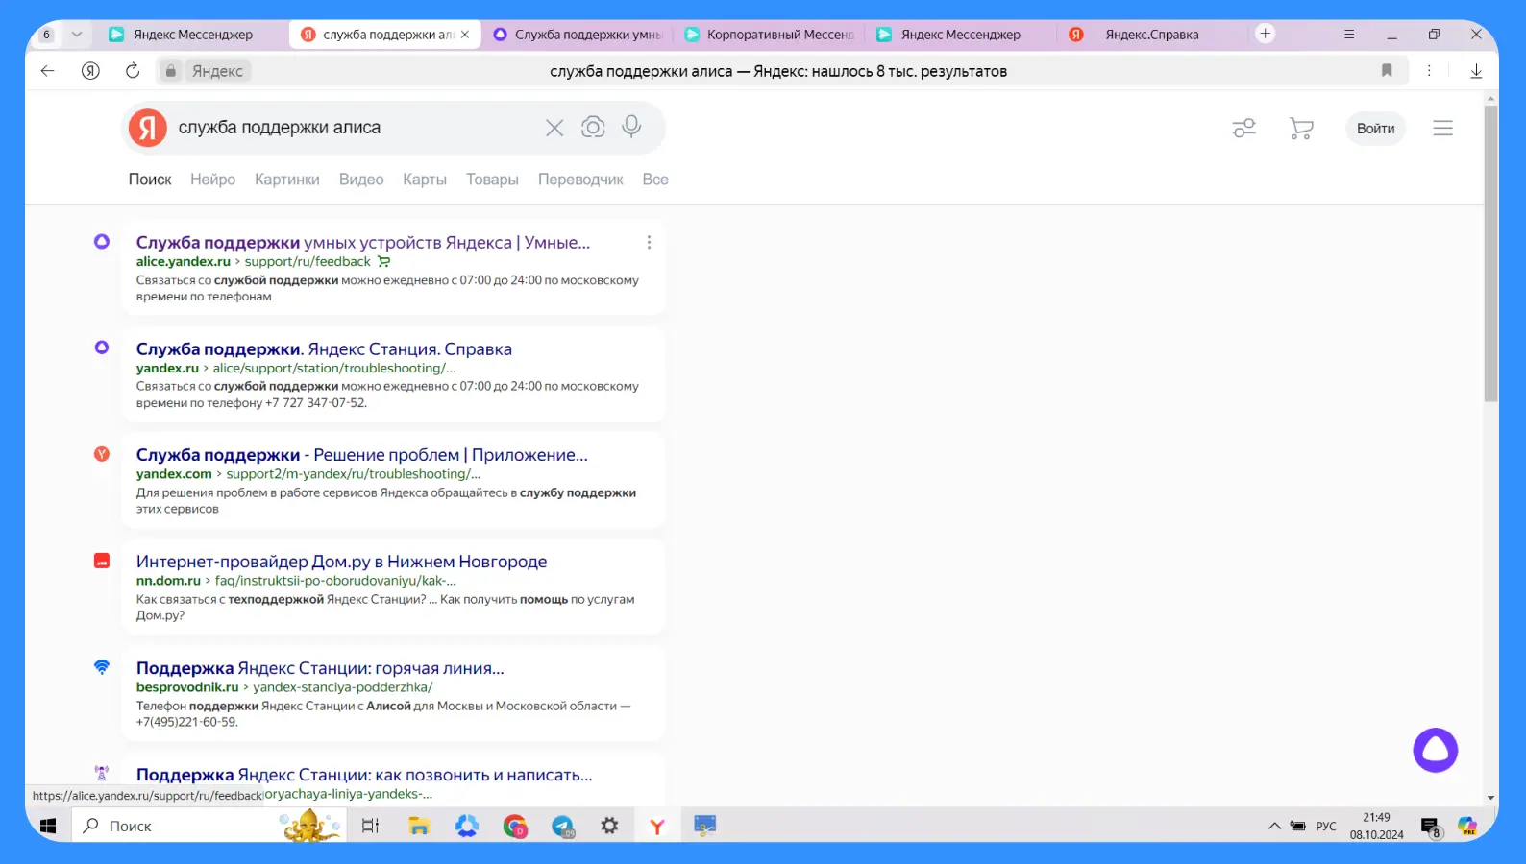Viewport: 1526px width, 864px height.
Task: Open the clock showing 21:49
Action: 1376,826
